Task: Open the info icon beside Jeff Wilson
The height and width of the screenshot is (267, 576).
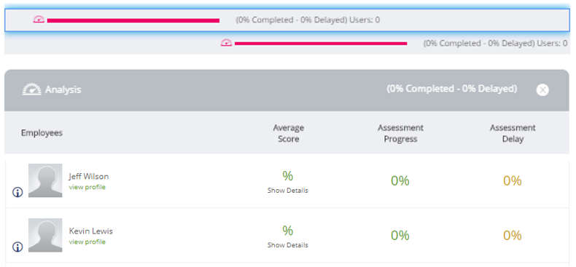Action: (x=17, y=192)
